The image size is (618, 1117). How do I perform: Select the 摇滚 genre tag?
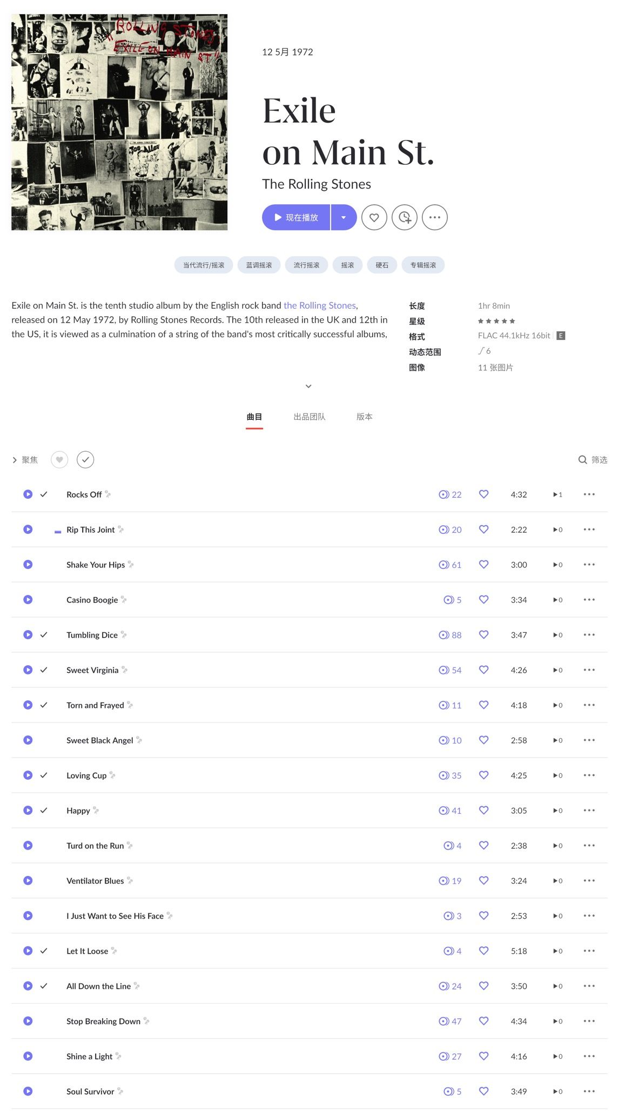(x=348, y=265)
